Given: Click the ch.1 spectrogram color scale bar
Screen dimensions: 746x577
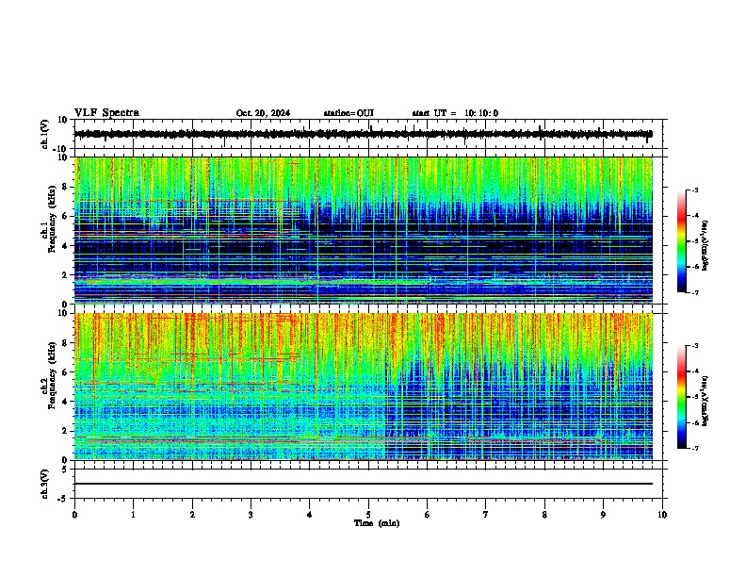Looking at the screenshot, I should click(681, 241).
